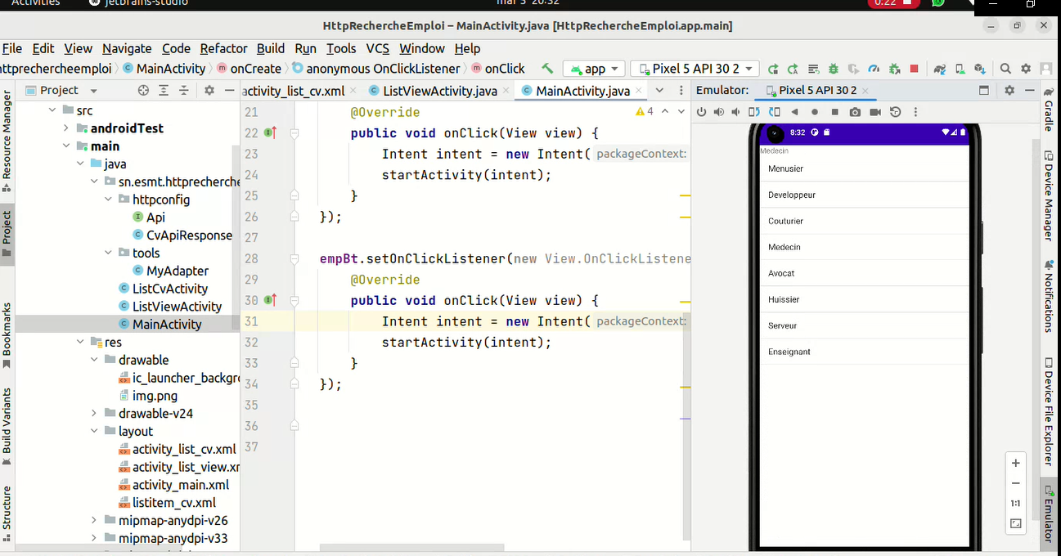Open emulator panel gear settings

pyautogui.click(x=1009, y=91)
